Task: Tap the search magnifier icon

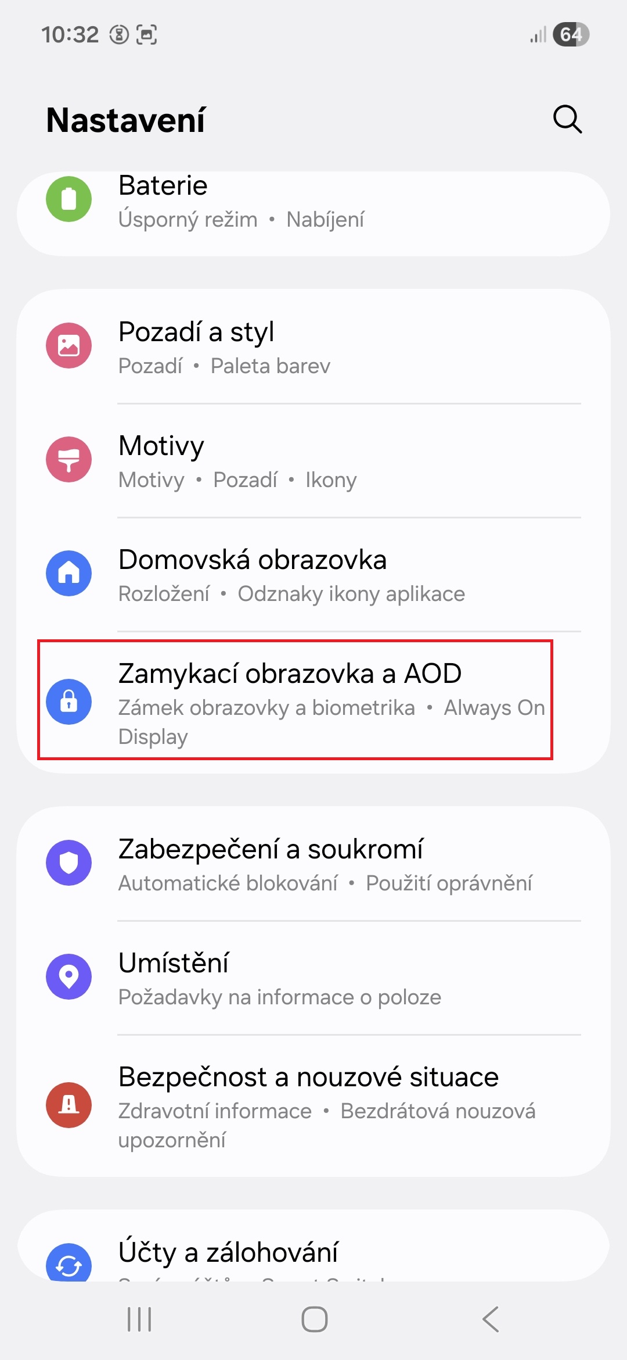Action: pyautogui.click(x=567, y=120)
